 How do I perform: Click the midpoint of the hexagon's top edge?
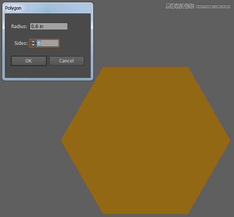(145, 67)
